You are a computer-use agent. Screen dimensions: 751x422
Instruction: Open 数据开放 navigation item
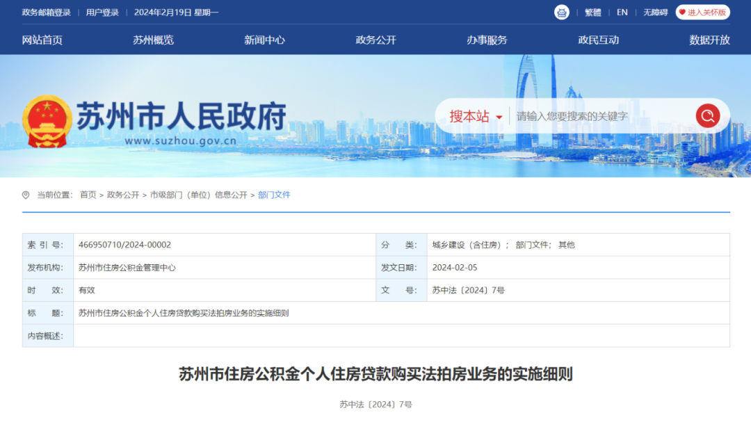click(709, 40)
